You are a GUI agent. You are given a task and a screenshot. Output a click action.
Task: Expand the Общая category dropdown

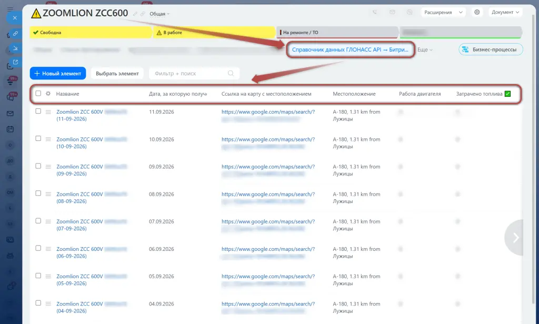[x=159, y=14]
